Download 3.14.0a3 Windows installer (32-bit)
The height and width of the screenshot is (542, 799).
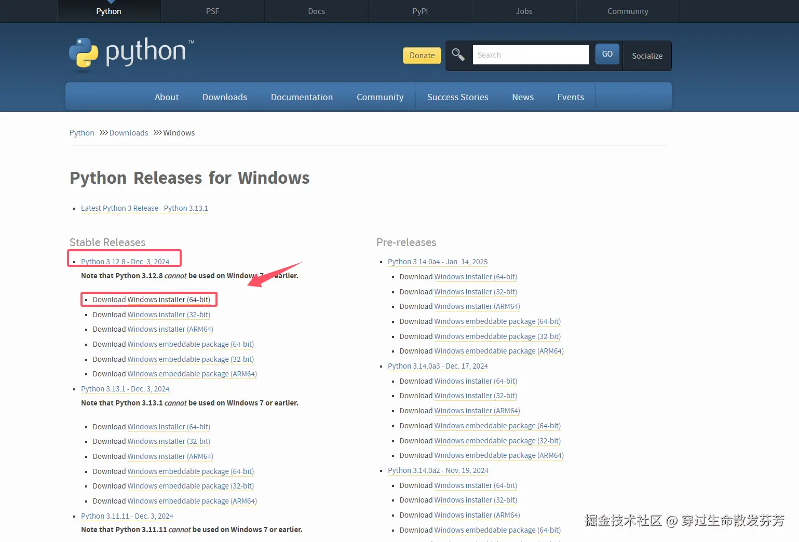[x=476, y=396]
